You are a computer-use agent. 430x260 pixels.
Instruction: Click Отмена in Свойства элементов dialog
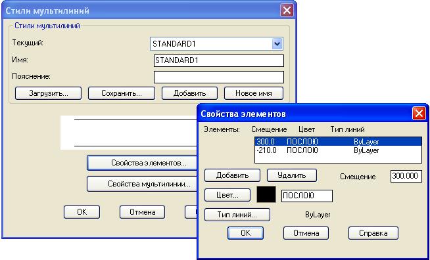coord(306,233)
